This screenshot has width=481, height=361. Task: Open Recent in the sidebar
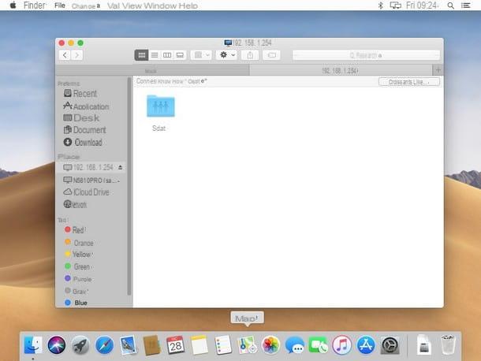click(x=80, y=93)
